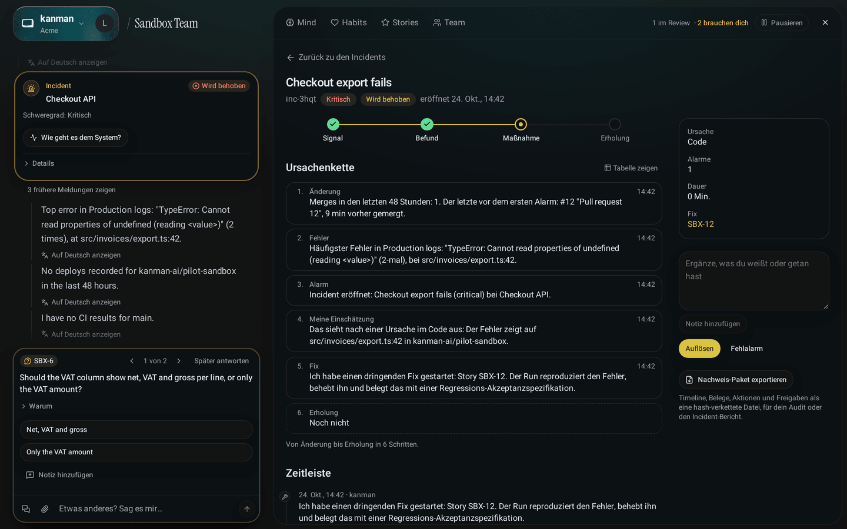The image size is (847, 529).
Task: Click the wrench icon in Zeitleiste
Action: click(x=285, y=497)
